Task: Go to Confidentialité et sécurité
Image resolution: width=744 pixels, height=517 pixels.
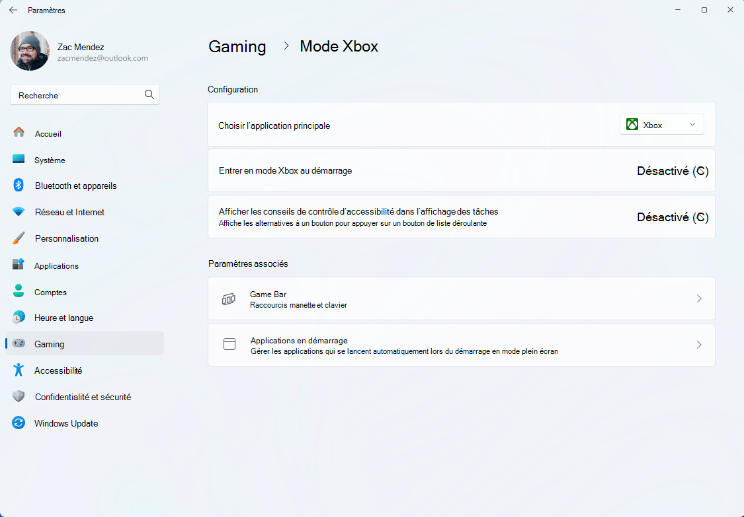Action: pos(85,397)
